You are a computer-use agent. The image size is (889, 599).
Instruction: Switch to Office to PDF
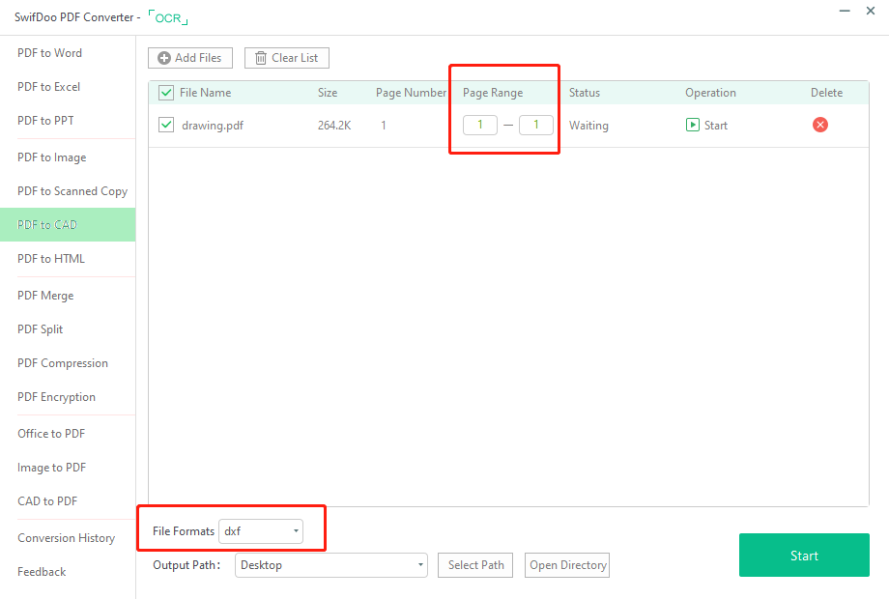tap(51, 434)
